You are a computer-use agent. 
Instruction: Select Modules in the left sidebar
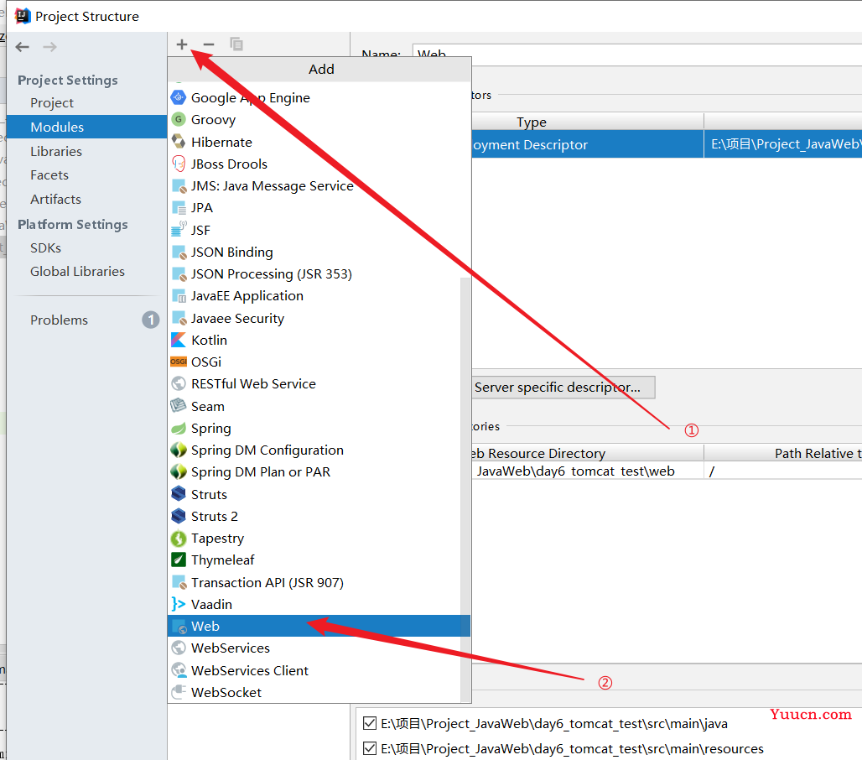pyautogui.click(x=86, y=127)
